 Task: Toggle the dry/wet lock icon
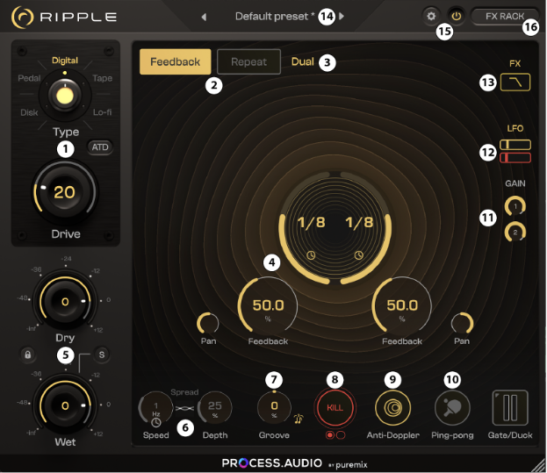pyautogui.click(x=28, y=355)
